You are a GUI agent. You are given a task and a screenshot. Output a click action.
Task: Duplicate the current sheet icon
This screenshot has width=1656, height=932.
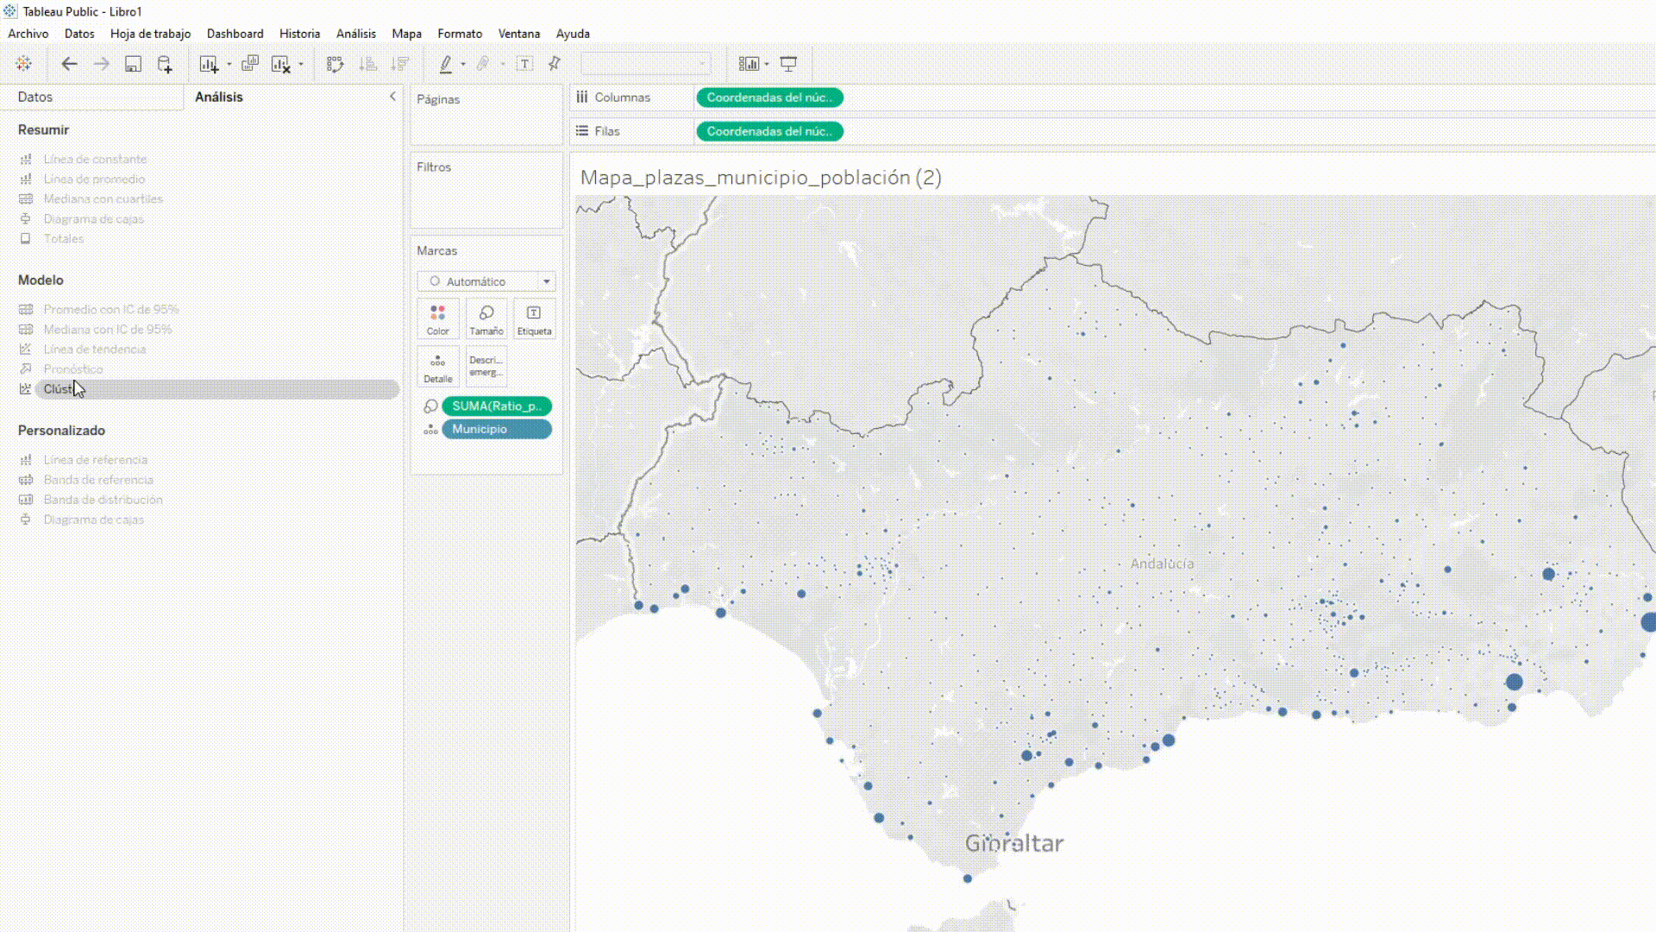(x=250, y=64)
